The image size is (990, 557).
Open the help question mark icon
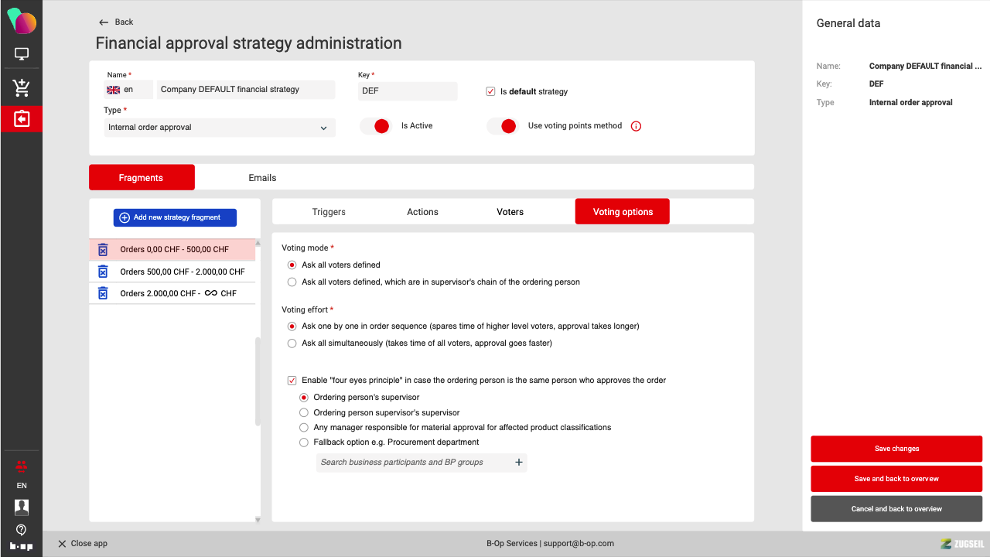[x=22, y=530]
